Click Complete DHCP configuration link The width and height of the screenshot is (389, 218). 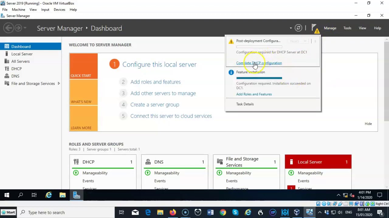click(259, 63)
